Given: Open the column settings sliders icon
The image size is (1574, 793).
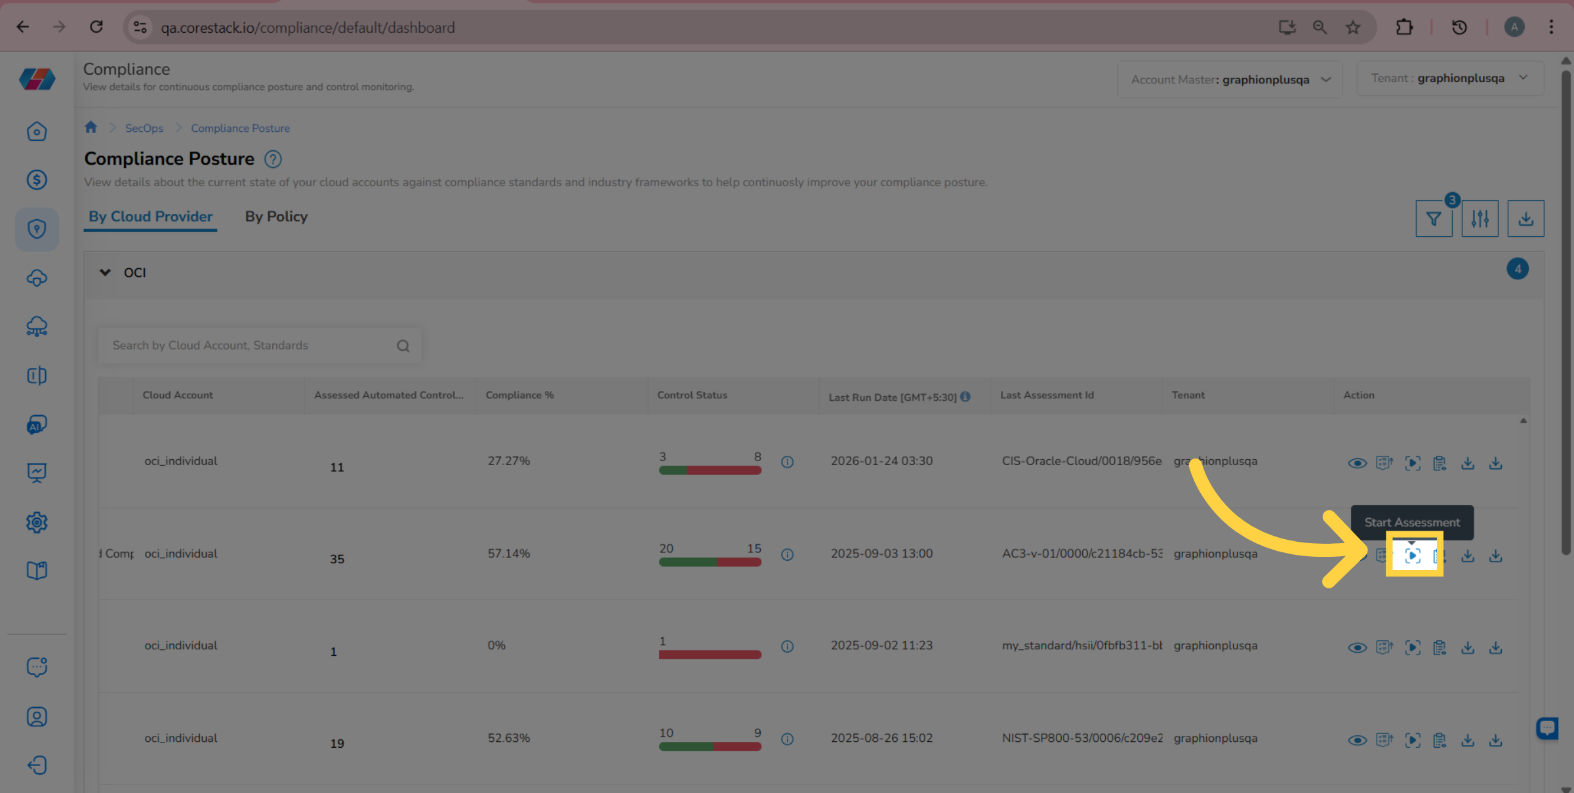Looking at the screenshot, I should coord(1480,219).
